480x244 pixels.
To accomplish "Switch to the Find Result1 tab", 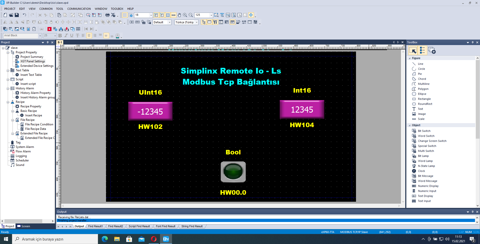I will point(95,226).
